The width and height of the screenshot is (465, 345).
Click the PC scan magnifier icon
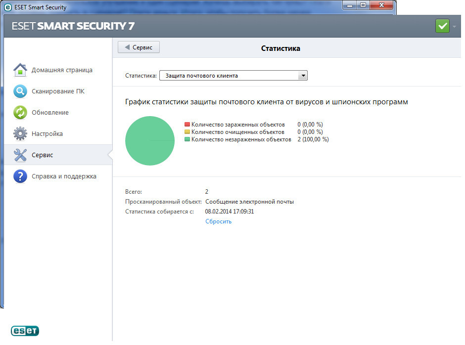20,91
